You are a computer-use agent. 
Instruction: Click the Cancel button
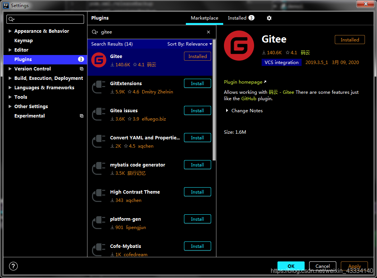(322, 266)
